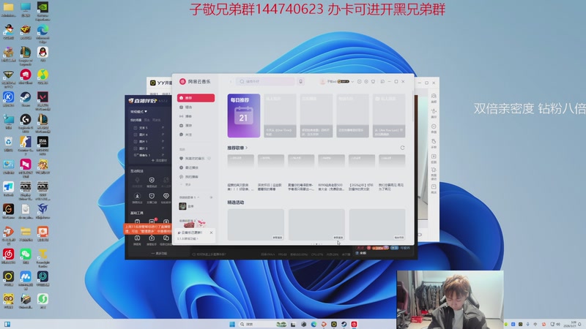Close the 云音乐已更新 notification
The image size is (586, 329).
(x=211, y=232)
